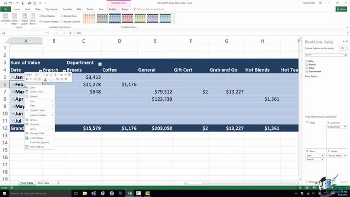The width and height of the screenshot is (350, 197).
Task: Click the Italic button in mini toolbar
Action: click(x=31, y=79)
